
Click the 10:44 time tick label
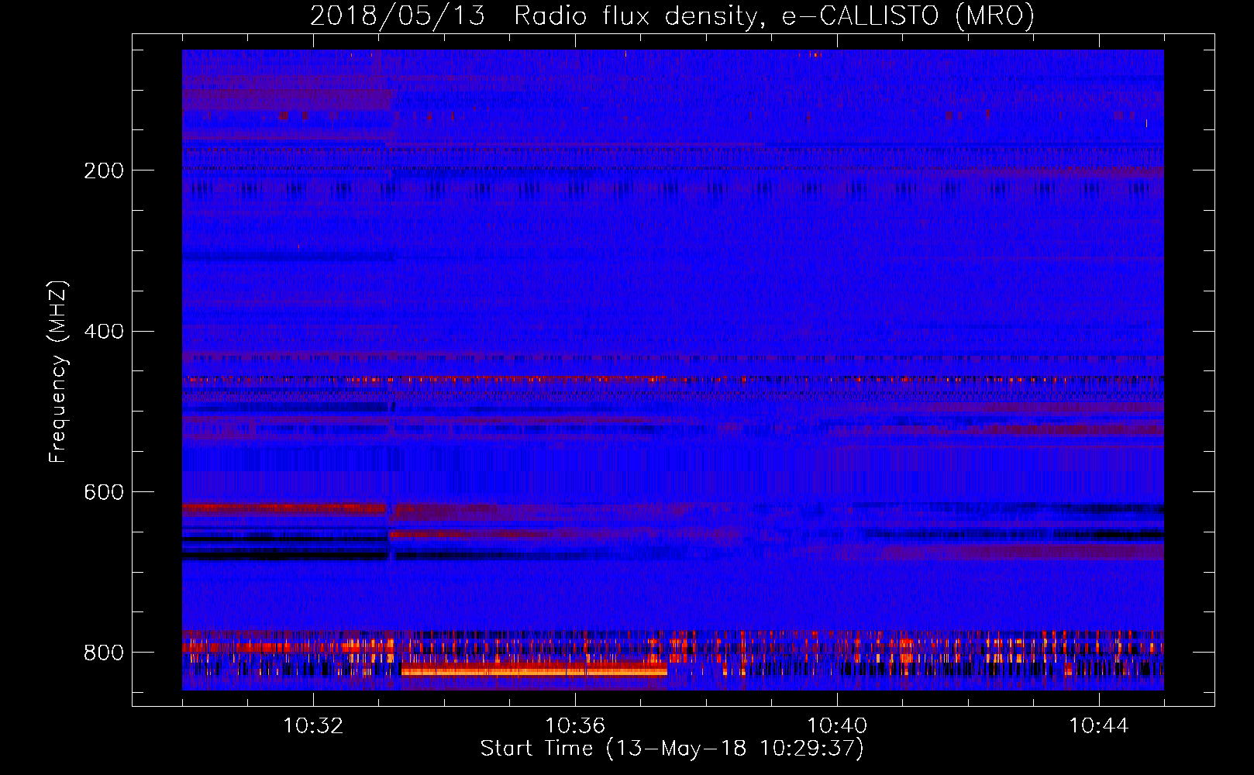point(1099,726)
